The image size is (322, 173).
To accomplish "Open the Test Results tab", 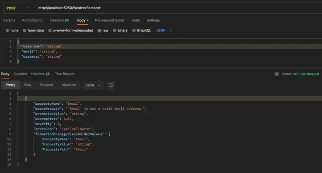I will coord(65,74).
